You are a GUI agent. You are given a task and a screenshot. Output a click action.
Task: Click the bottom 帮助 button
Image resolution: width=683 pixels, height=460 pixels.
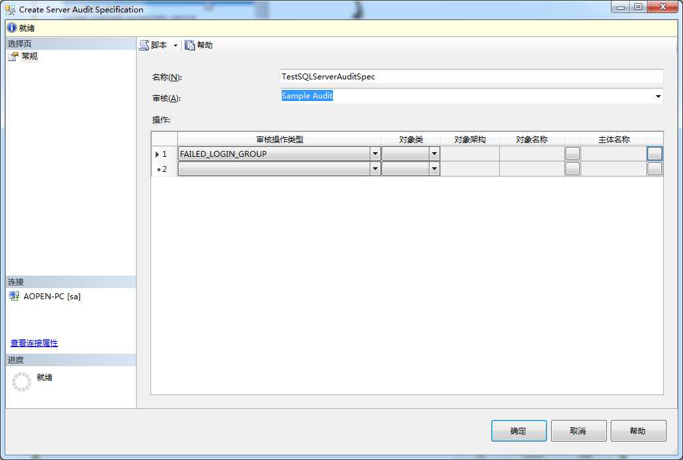pos(638,431)
